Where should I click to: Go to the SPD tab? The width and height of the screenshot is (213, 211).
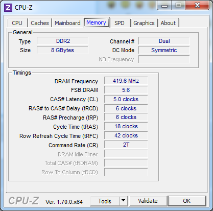(x=120, y=23)
